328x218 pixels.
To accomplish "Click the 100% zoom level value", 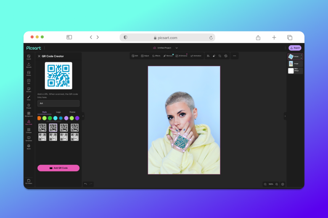I will click(271, 184).
